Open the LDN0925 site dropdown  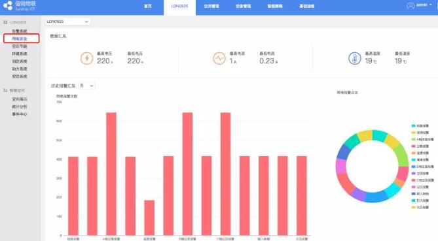click(x=67, y=22)
